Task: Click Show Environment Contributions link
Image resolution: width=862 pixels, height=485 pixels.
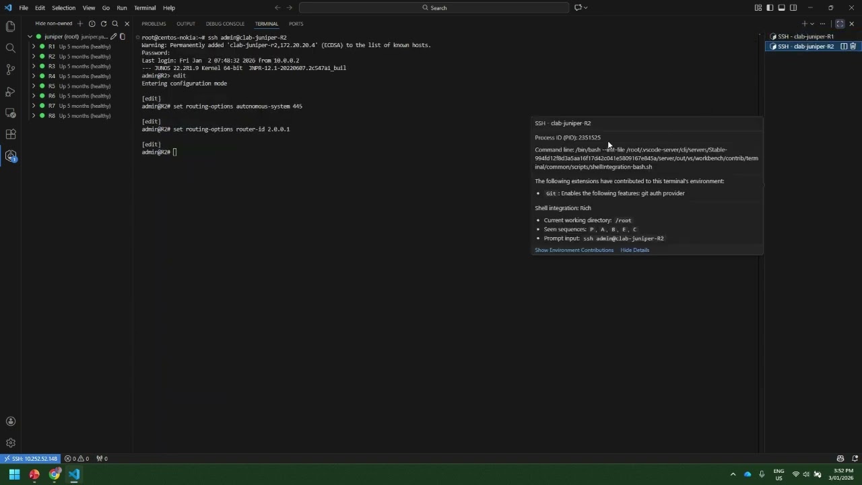Action: [x=574, y=250]
